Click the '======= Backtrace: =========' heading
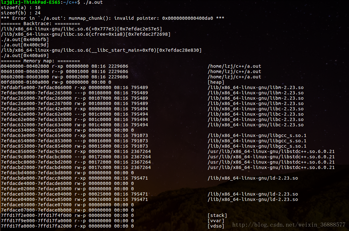 [40, 24]
